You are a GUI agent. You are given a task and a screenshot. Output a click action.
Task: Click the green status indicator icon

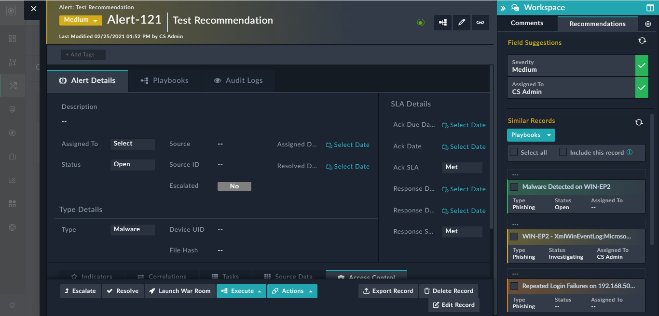(x=421, y=22)
